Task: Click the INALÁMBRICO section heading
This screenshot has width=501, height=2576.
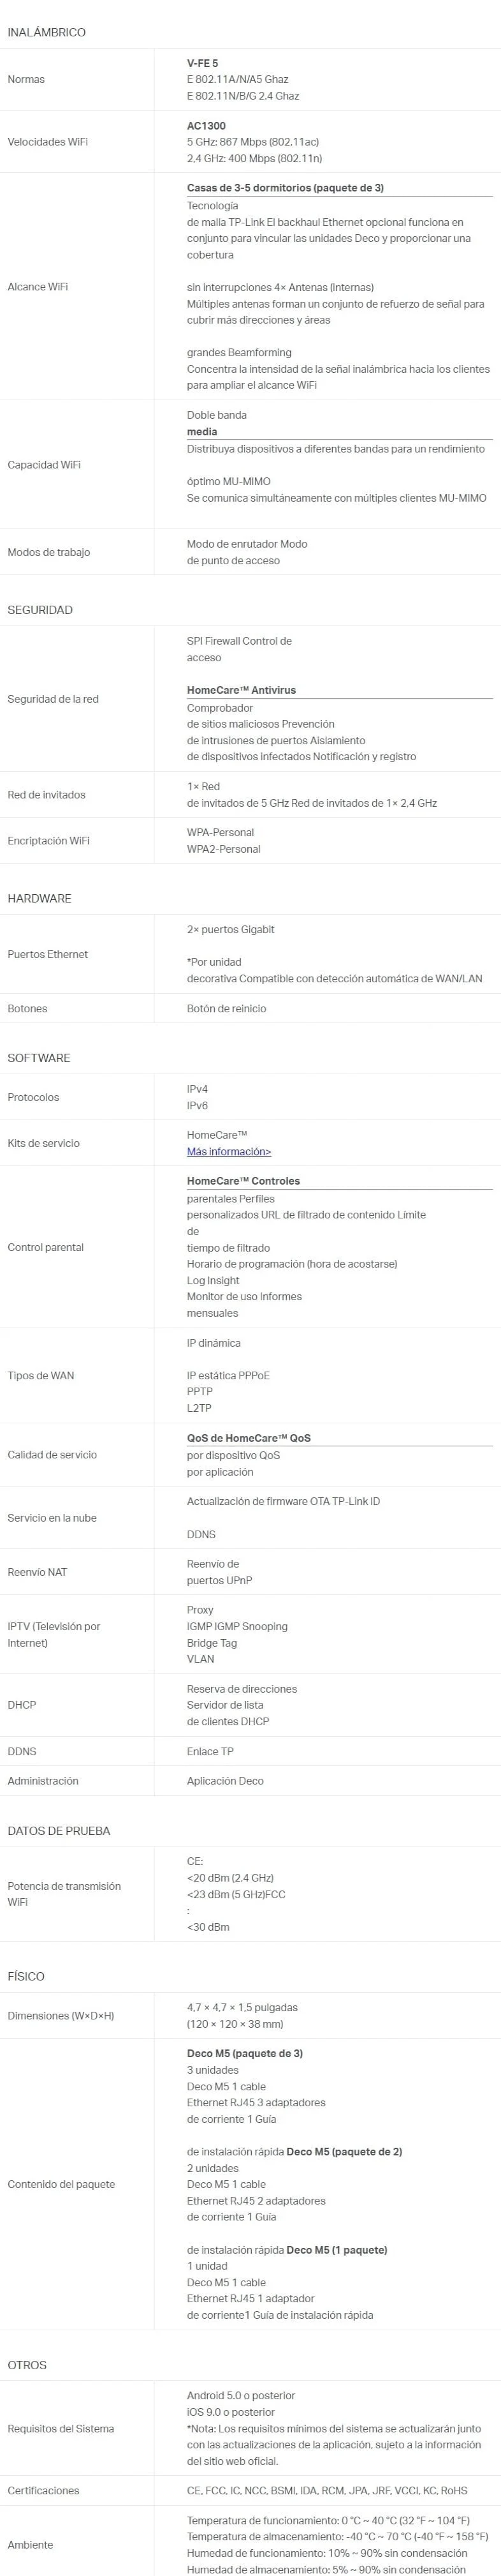Action: pyautogui.click(x=46, y=33)
